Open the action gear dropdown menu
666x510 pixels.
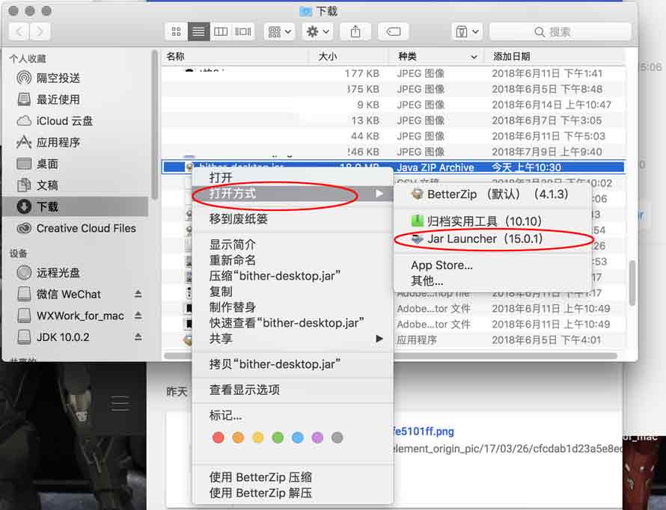(x=317, y=31)
